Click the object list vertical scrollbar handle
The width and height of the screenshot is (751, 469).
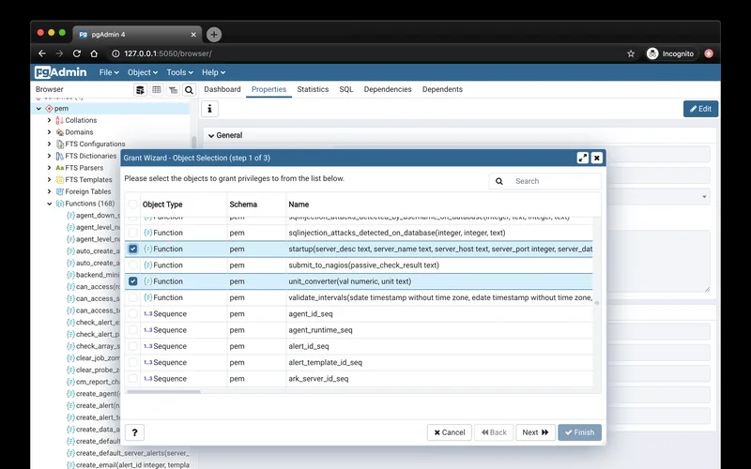coord(597,302)
